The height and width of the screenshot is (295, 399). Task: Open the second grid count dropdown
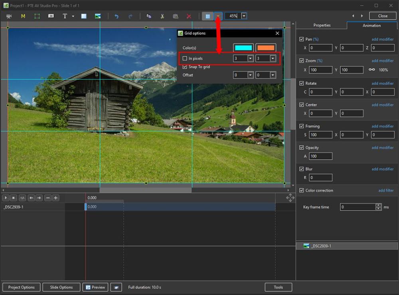[x=273, y=59]
